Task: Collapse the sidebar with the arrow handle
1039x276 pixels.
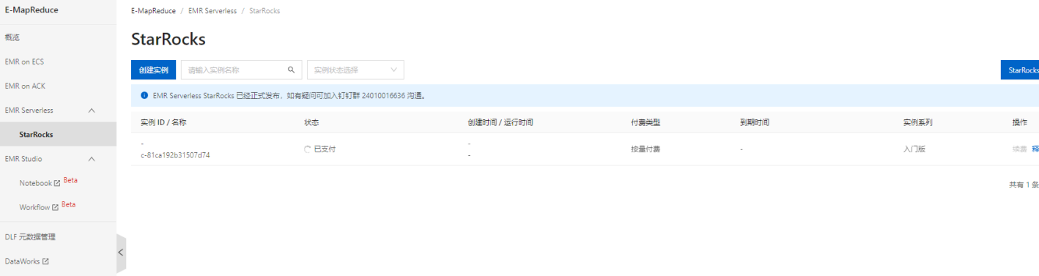Action: (x=121, y=252)
